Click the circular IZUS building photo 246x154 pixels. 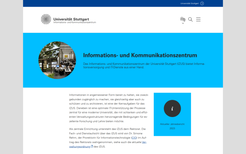tap(57, 60)
